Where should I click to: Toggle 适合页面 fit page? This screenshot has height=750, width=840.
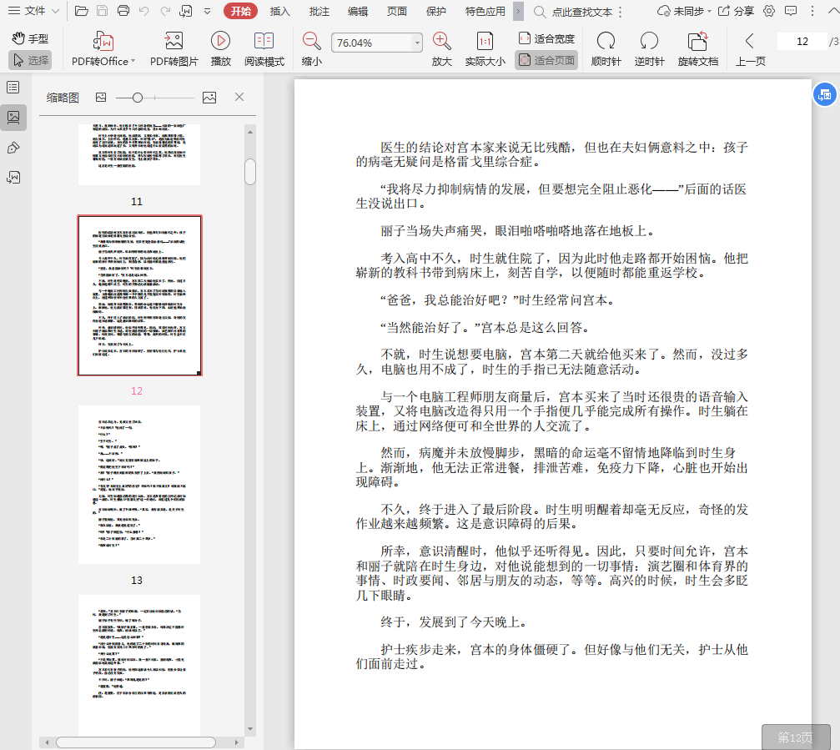[546, 60]
